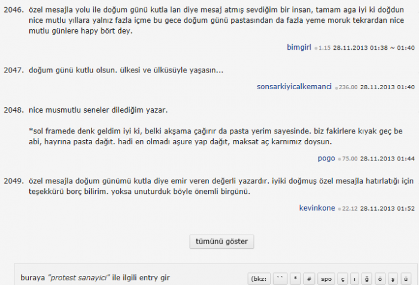419x285 pixels.
Task: Click the tümünü göster button
Action: tap(222, 241)
